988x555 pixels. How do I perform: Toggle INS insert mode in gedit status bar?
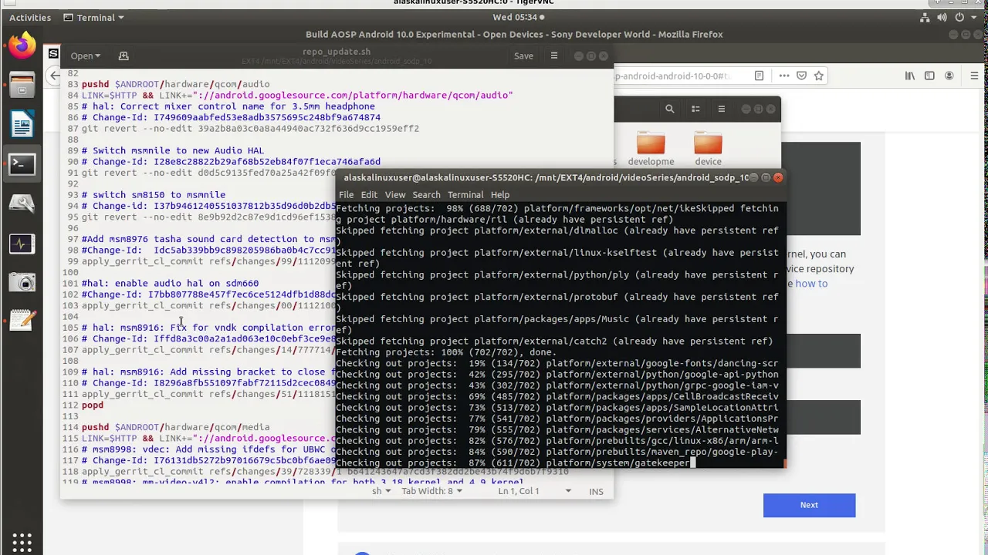597,491
